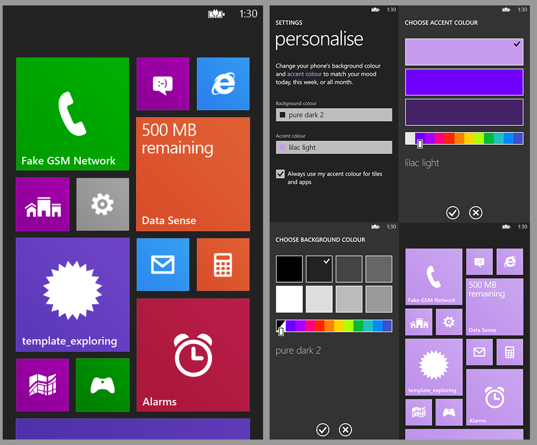The height and width of the screenshot is (445, 537).
Task: Open the Fake GSM Network phone tile
Action: (72, 114)
